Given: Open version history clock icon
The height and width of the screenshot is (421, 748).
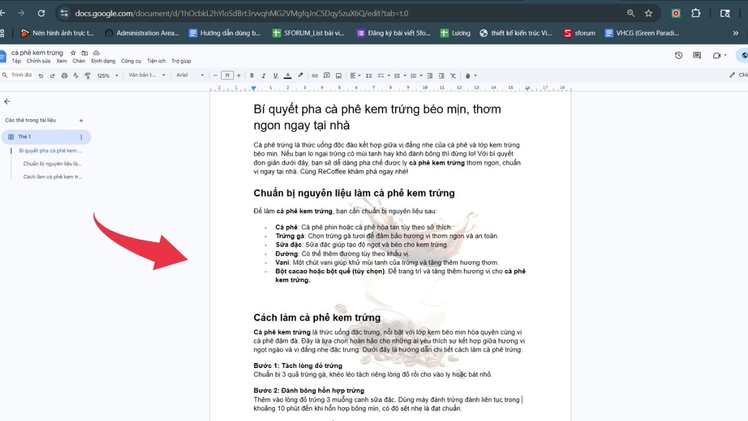Looking at the screenshot, I should coord(679,56).
